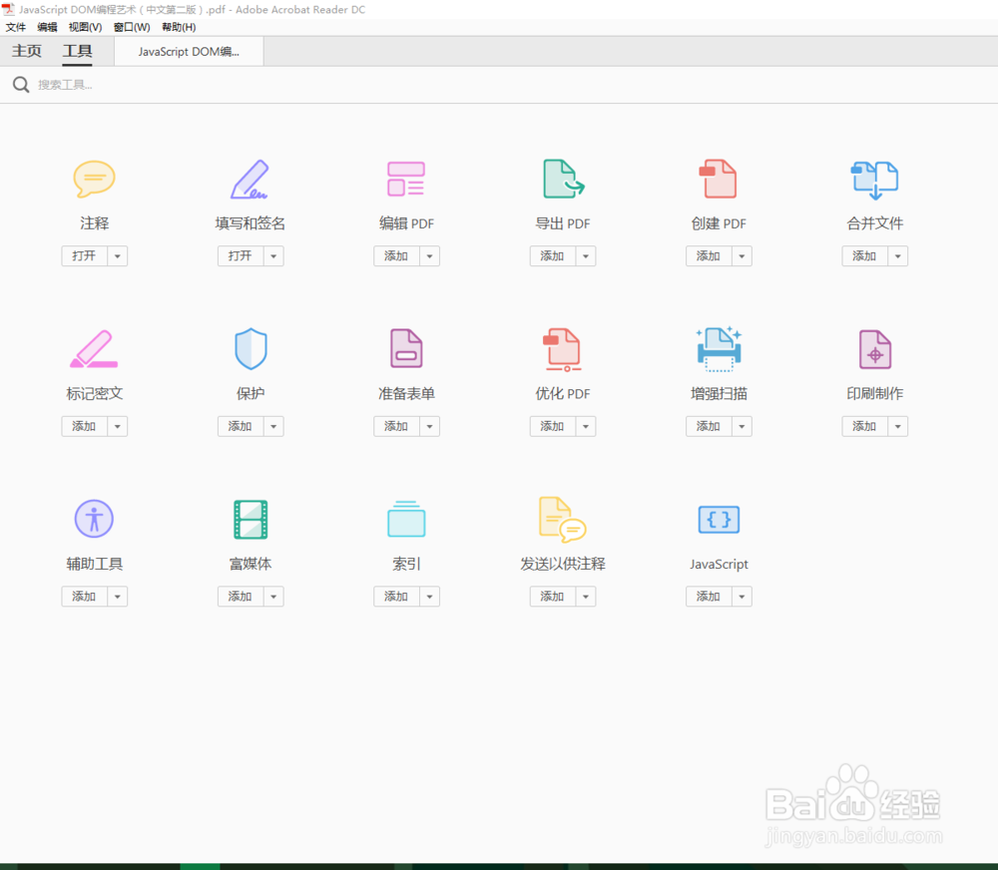The width and height of the screenshot is (998, 870).
Task: Select the 增强扫描 scanner icon
Action: (719, 349)
